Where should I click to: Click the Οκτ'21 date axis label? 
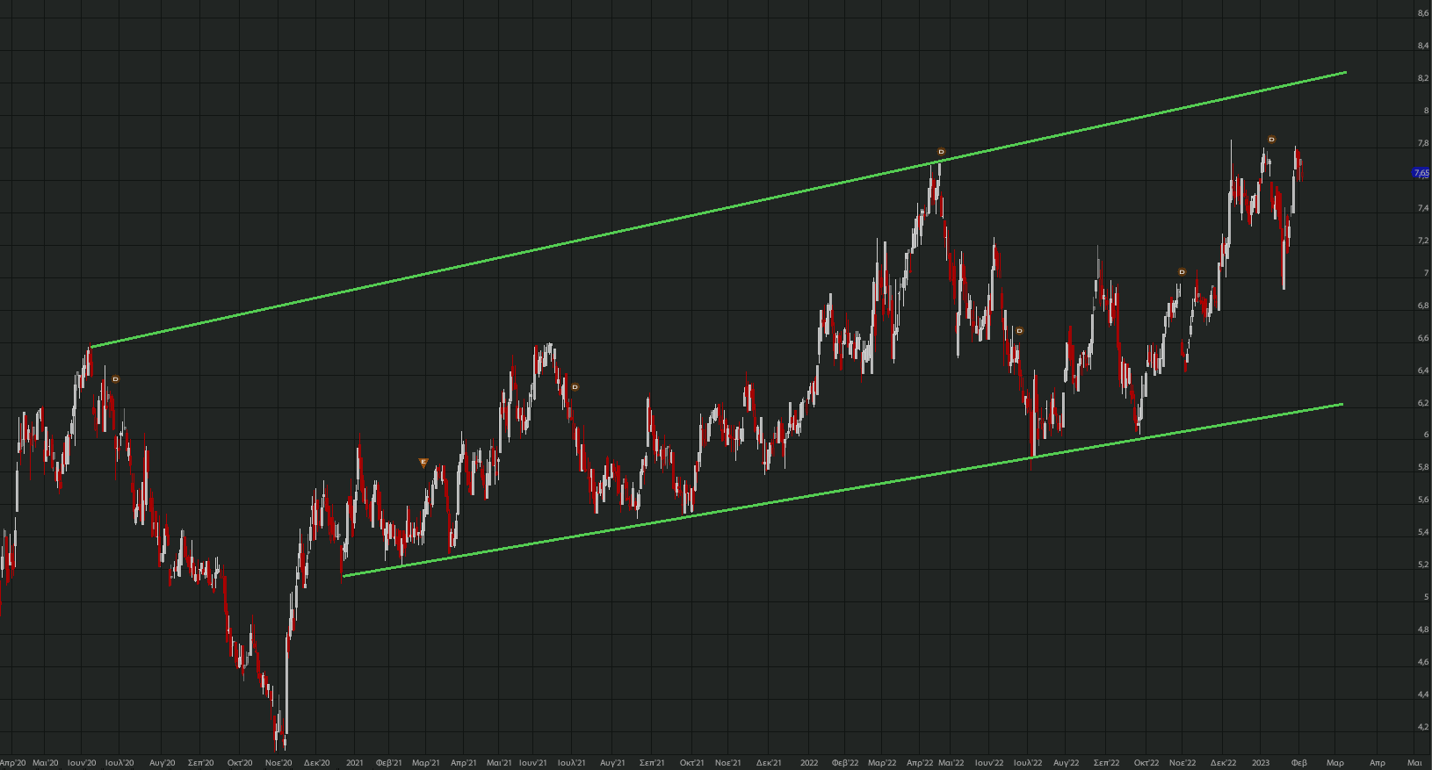692,763
